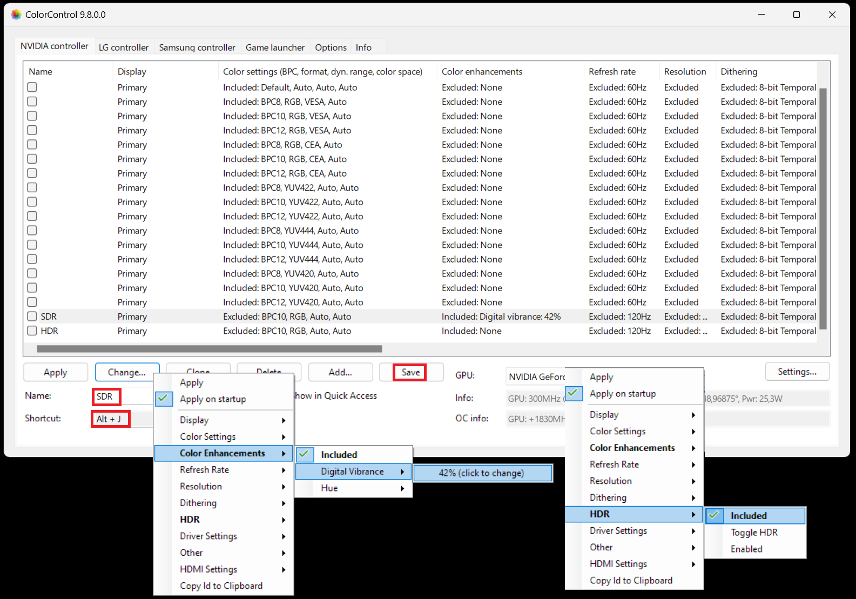Click the HDR entry in right context menu
856x599 pixels.
coord(634,514)
